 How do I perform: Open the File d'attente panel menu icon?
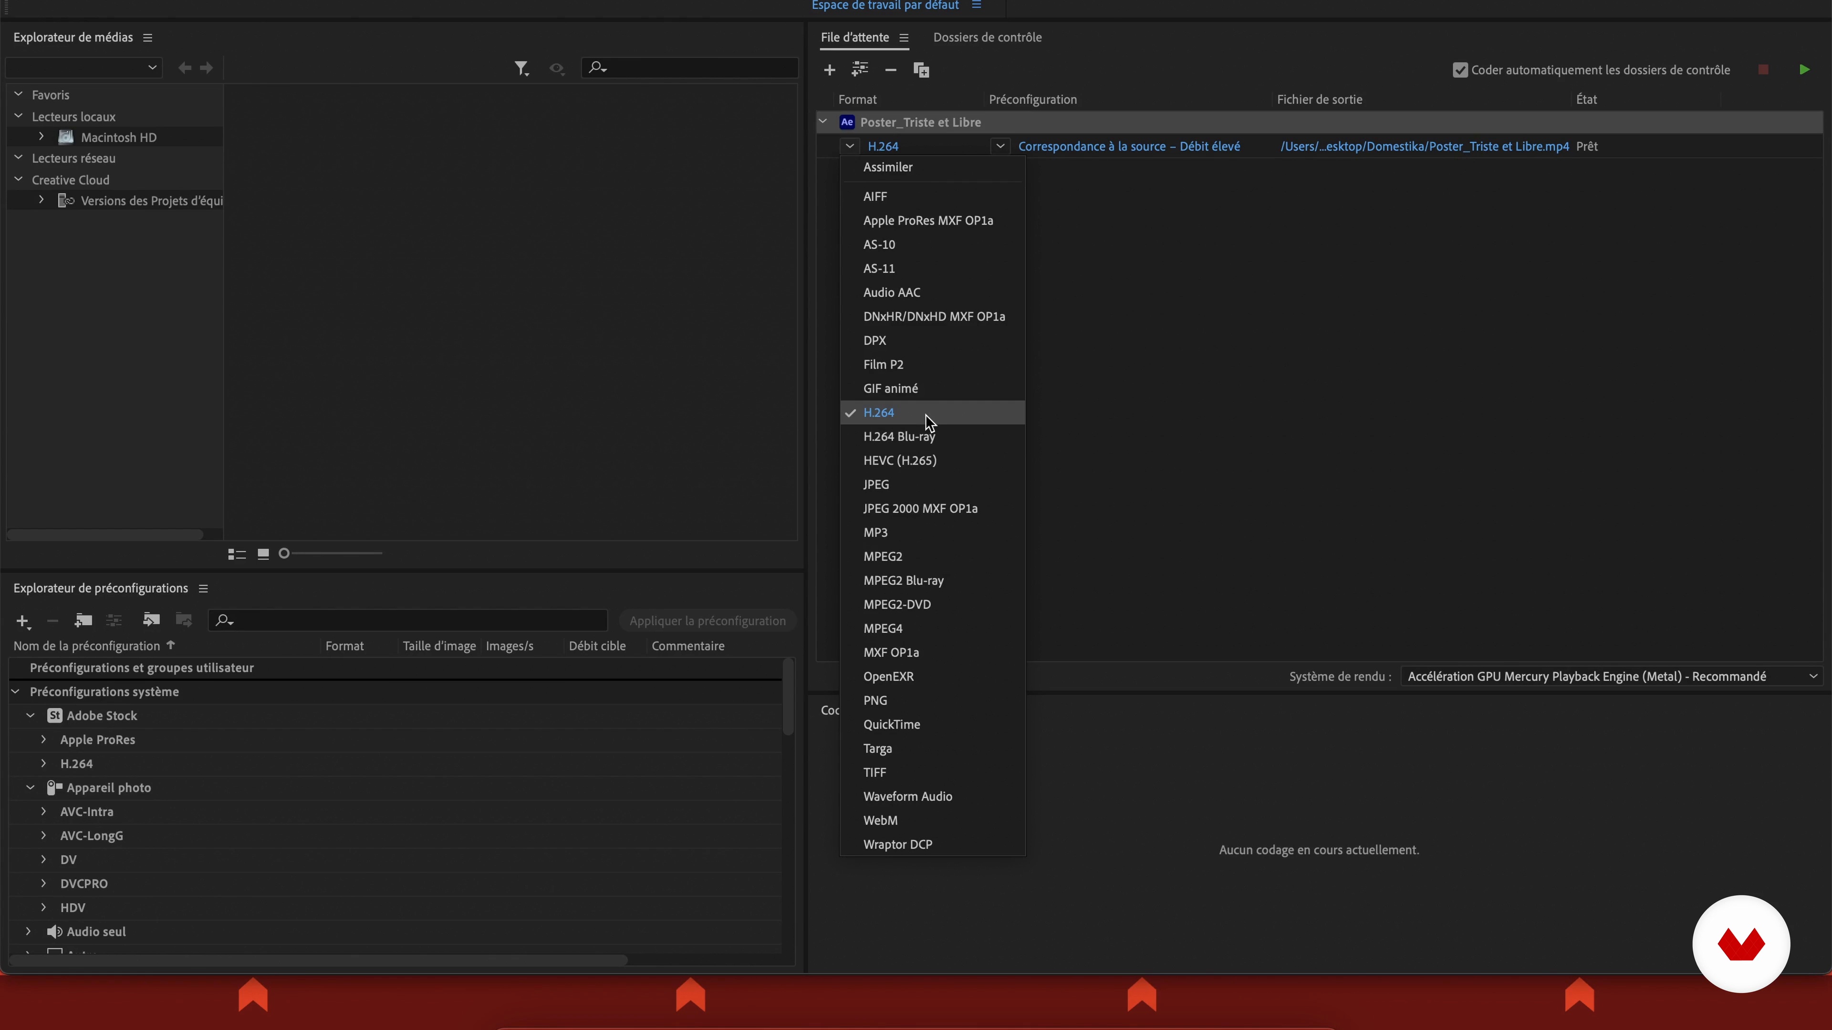(x=903, y=38)
